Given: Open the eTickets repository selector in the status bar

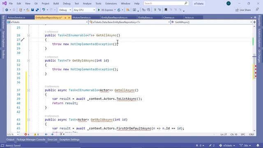Looking at the screenshot, I should [227, 145].
